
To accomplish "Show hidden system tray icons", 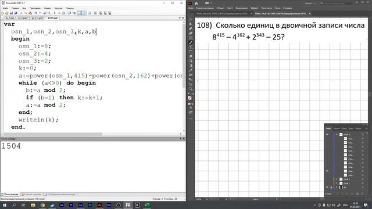I will 315,205.
